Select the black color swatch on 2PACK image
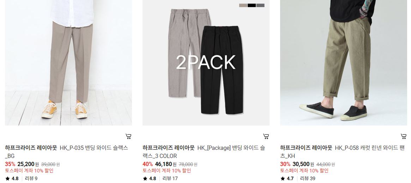Image resolution: width=411 pixels, height=183 pixels. (252, 5)
